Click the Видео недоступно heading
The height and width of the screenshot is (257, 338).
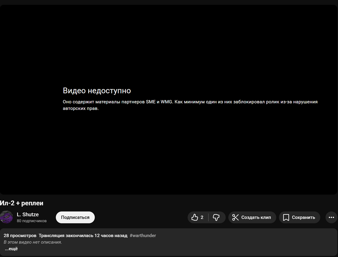click(97, 91)
